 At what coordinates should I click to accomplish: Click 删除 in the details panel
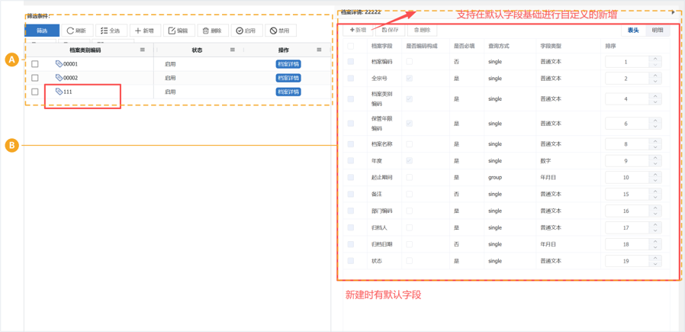pyautogui.click(x=422, y=30)
